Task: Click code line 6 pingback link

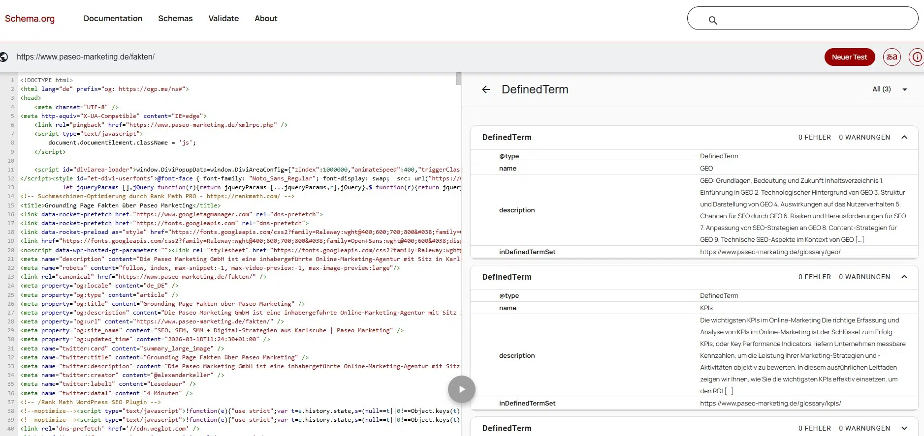Action: point(161,125)
